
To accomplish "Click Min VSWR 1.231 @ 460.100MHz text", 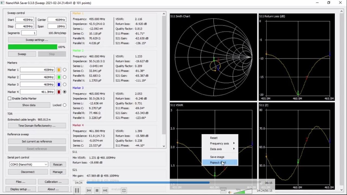I will 94,158.
